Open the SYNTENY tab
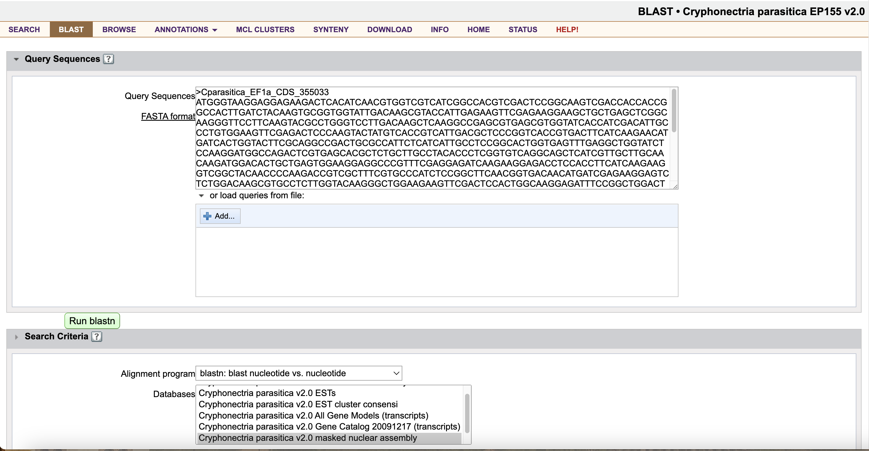The height and width of the screenshot is (451, 869). coord(331,30)
